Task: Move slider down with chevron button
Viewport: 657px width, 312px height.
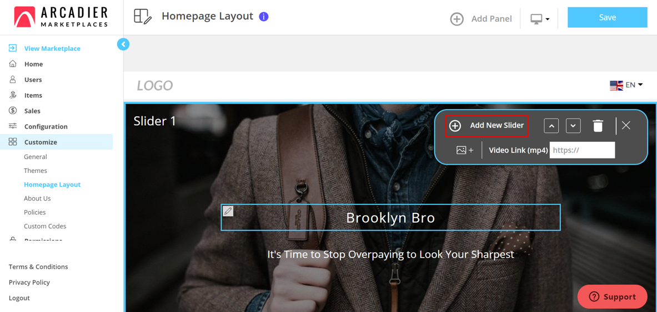Action: click(573, 125)
